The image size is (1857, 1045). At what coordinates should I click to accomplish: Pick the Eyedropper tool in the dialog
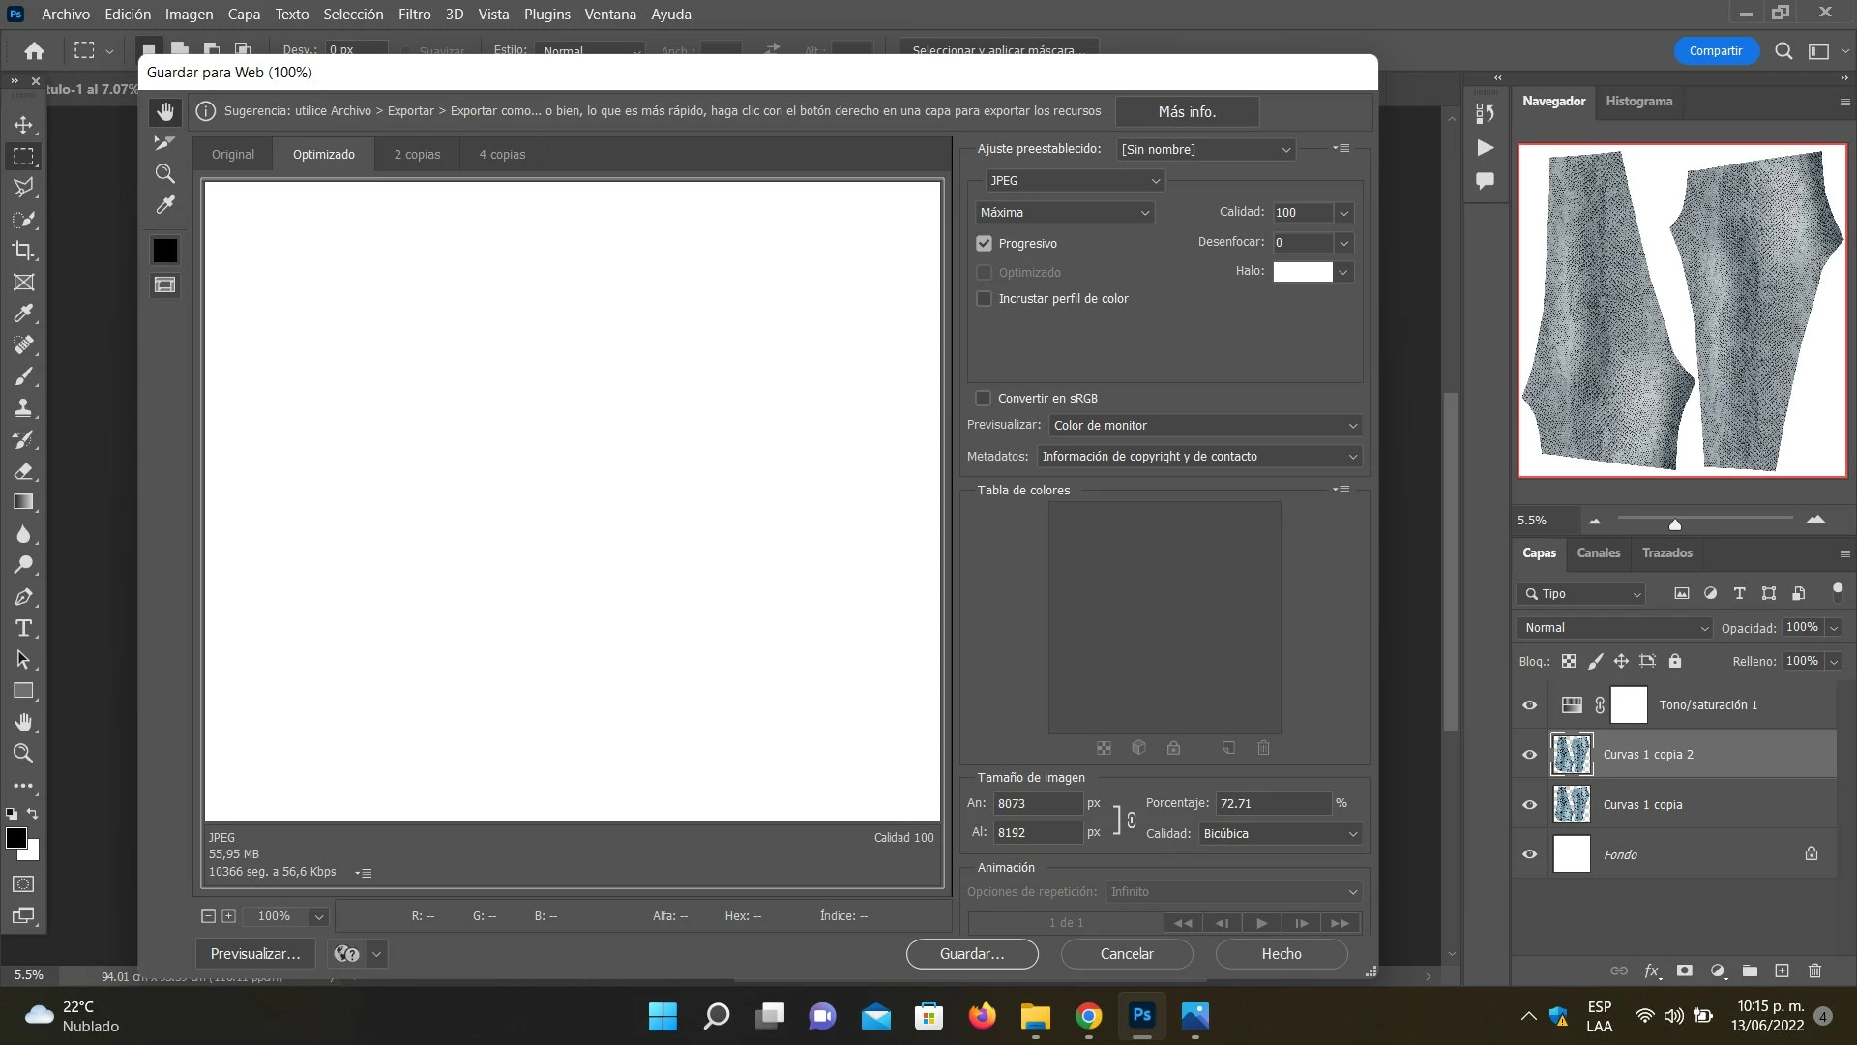pyautogui.click(x=165, y=205)
